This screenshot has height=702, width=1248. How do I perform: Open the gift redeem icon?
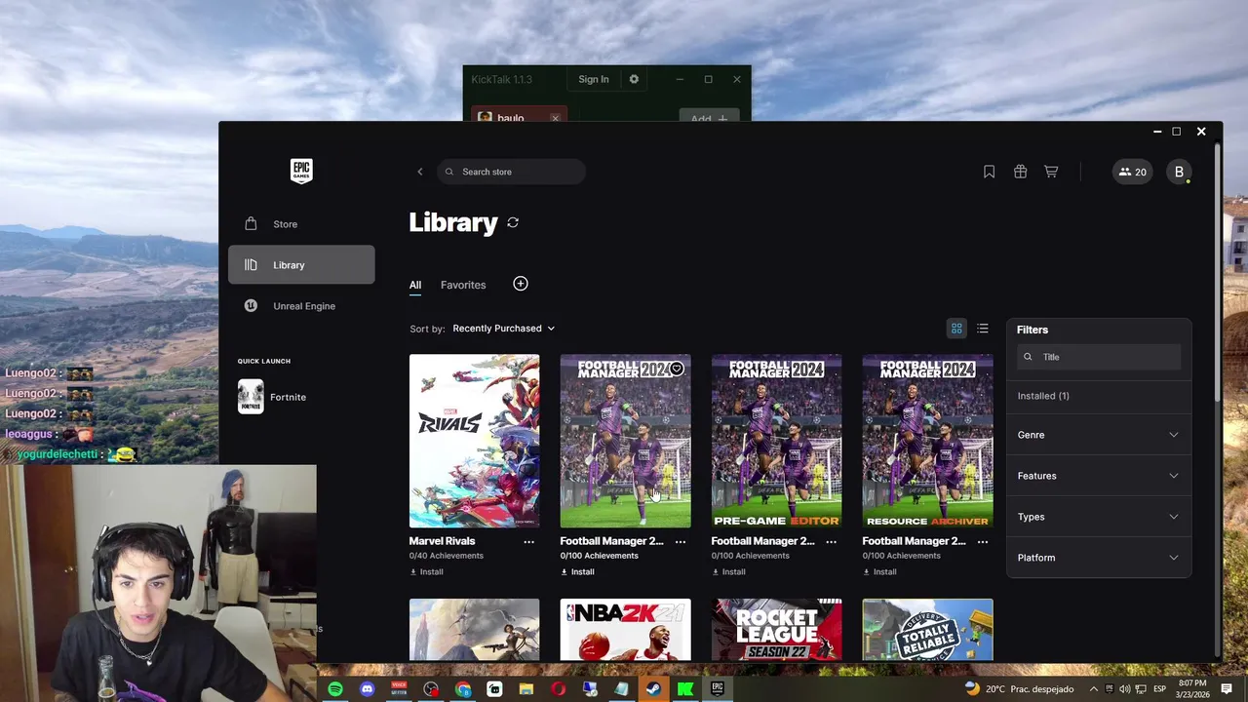click(1020, 172)
